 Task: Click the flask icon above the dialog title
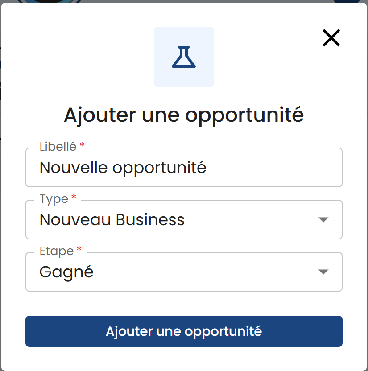pos(184,57)
